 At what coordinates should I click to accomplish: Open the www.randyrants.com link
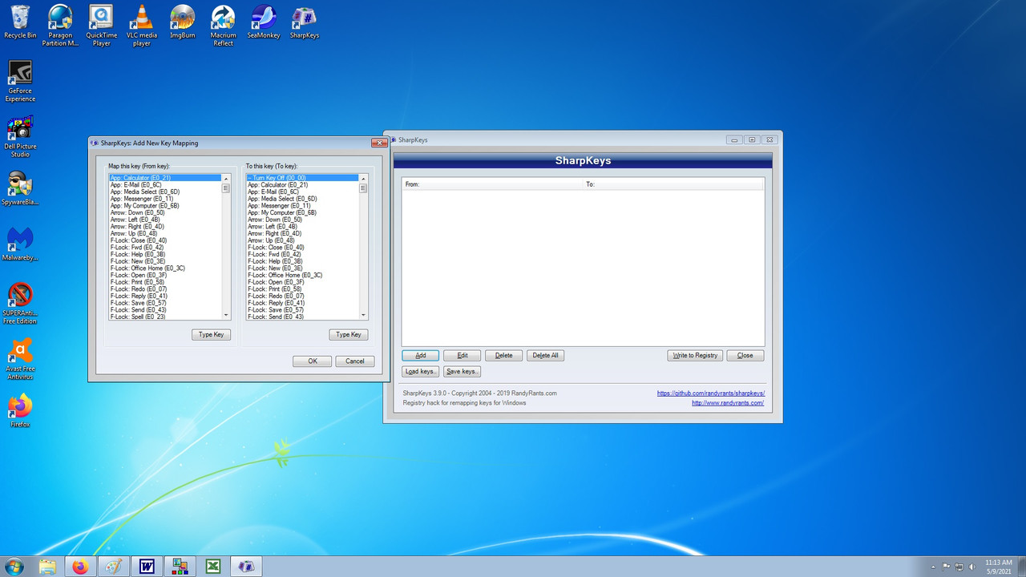[x=728, y=403]
